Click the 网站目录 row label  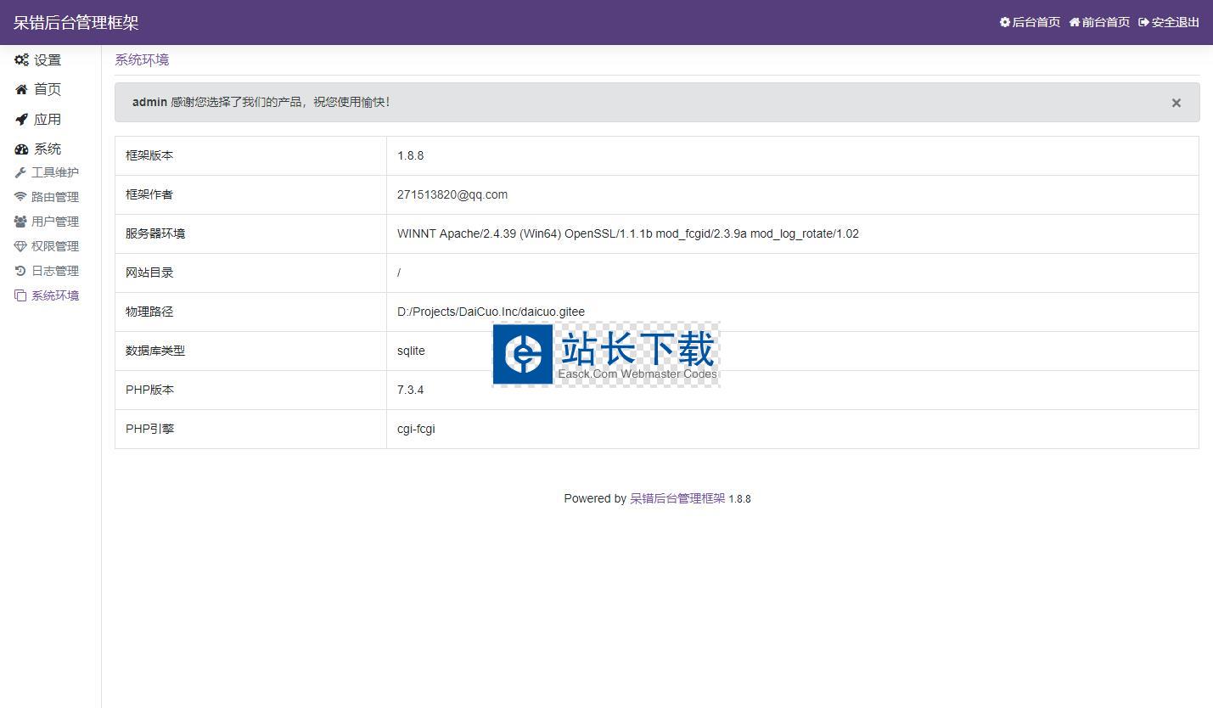(149, 273)
